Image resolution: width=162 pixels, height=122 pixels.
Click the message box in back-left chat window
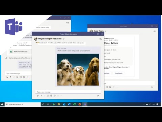[x=18, y=74]
